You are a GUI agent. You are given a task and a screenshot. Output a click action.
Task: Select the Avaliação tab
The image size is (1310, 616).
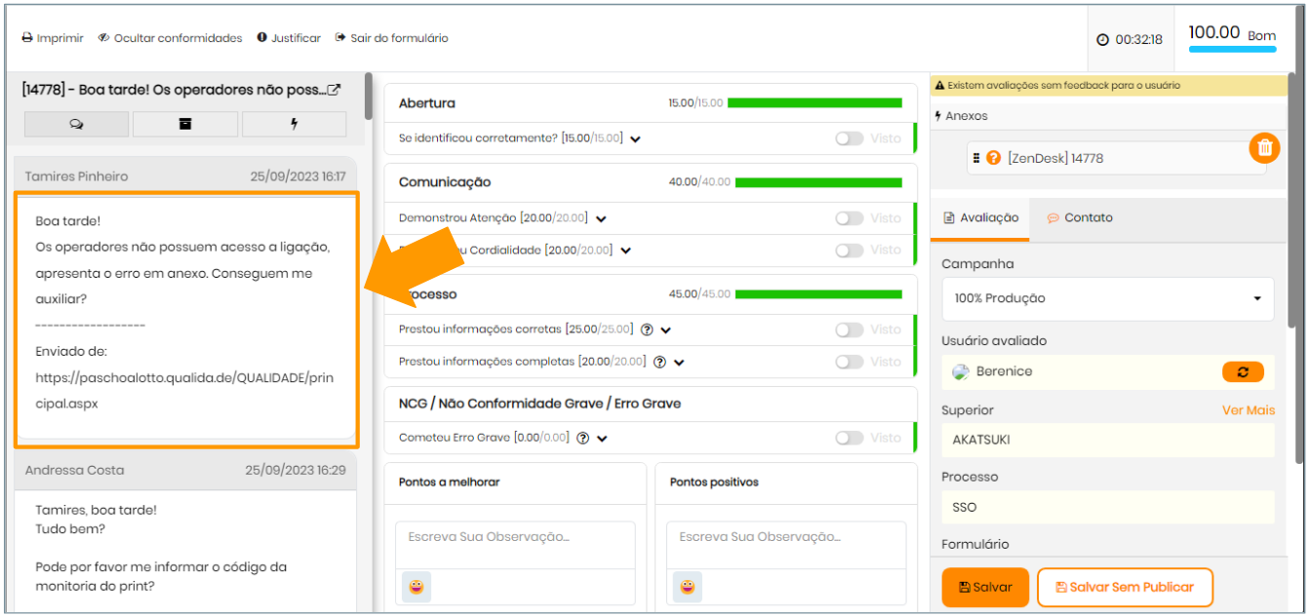[x=980, y=217]
